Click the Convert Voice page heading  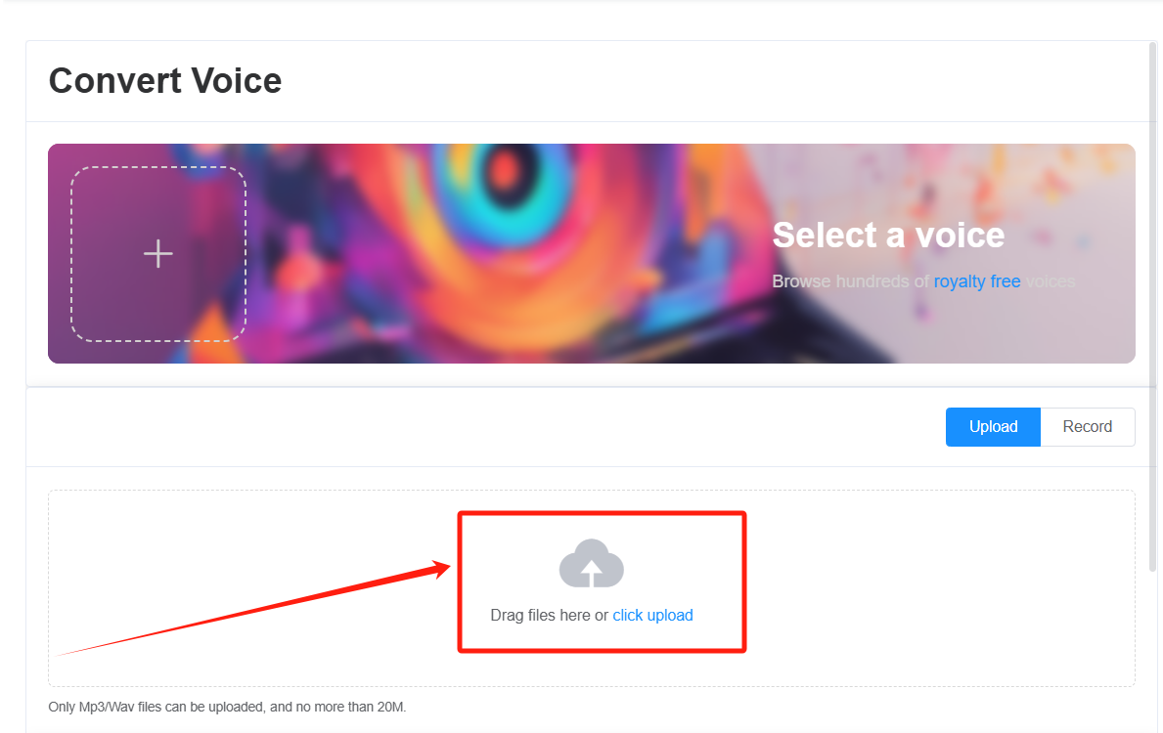point(164,81)
